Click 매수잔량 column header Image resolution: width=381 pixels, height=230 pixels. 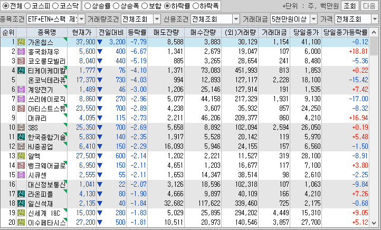pos(203,32)
